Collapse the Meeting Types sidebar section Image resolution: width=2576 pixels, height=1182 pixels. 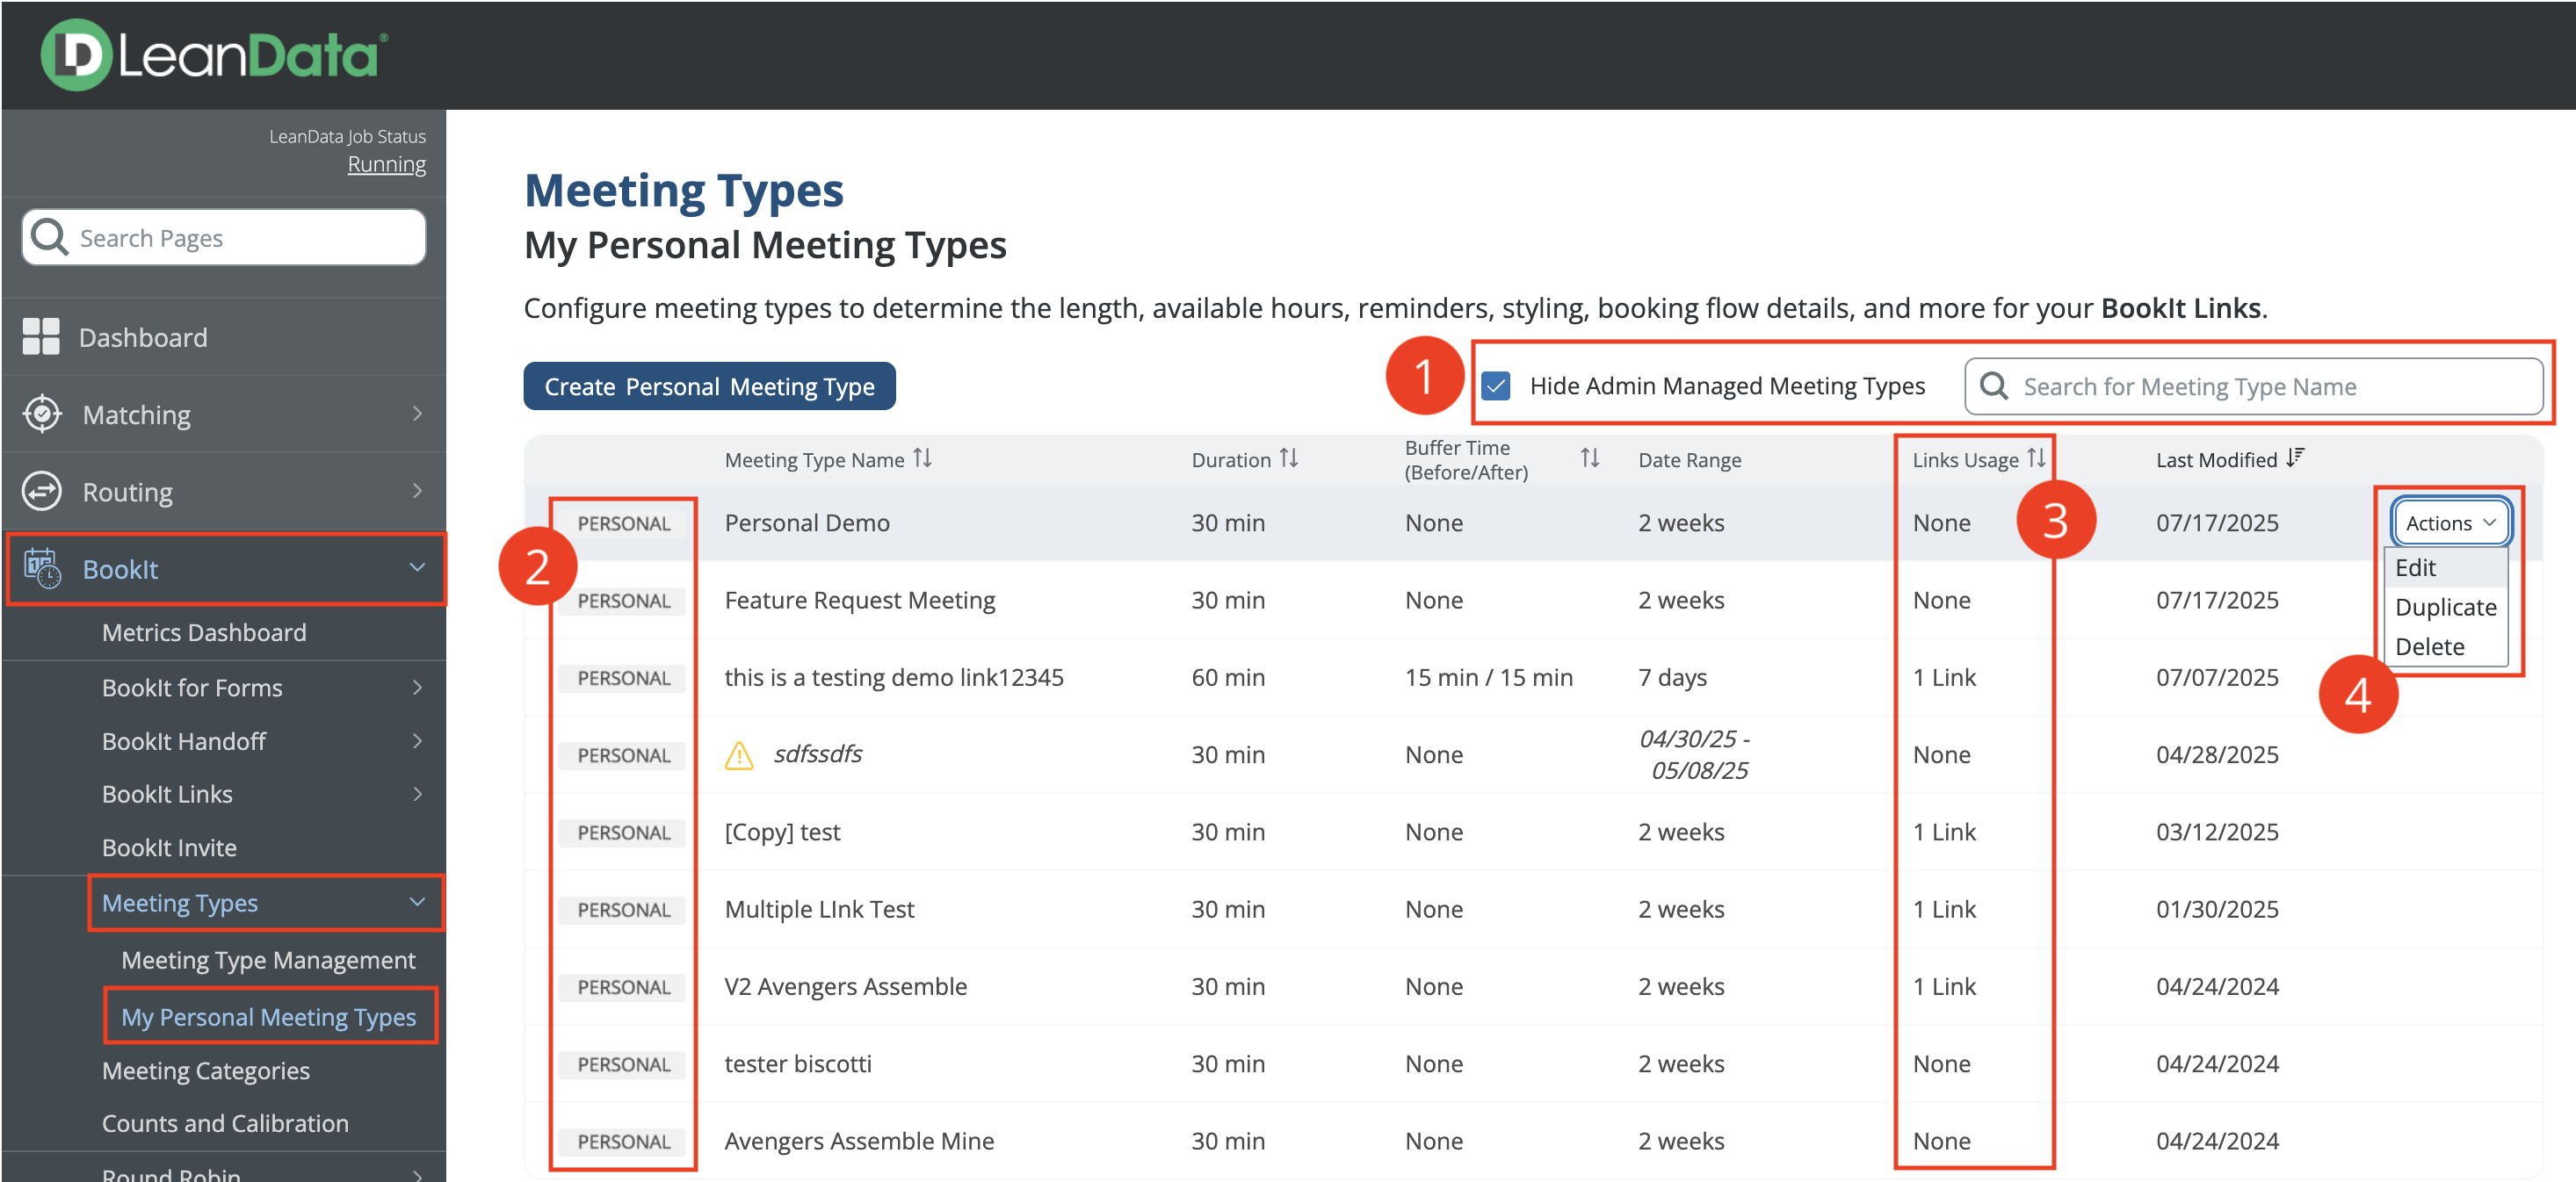[x=417, y=902]
